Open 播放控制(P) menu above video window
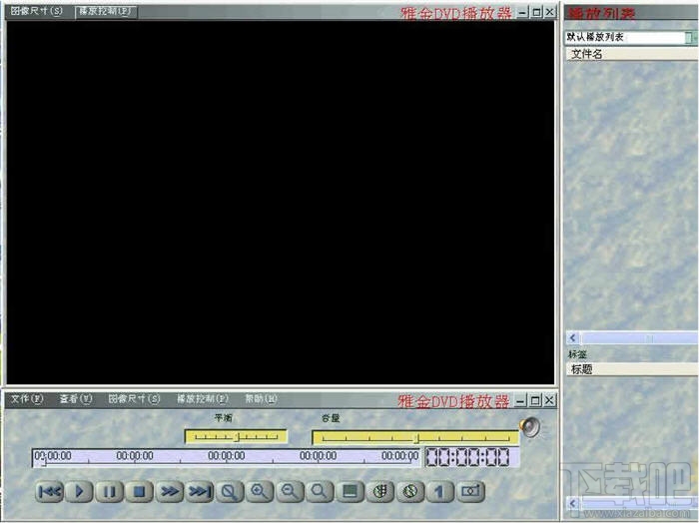 [x=106, y=12]
